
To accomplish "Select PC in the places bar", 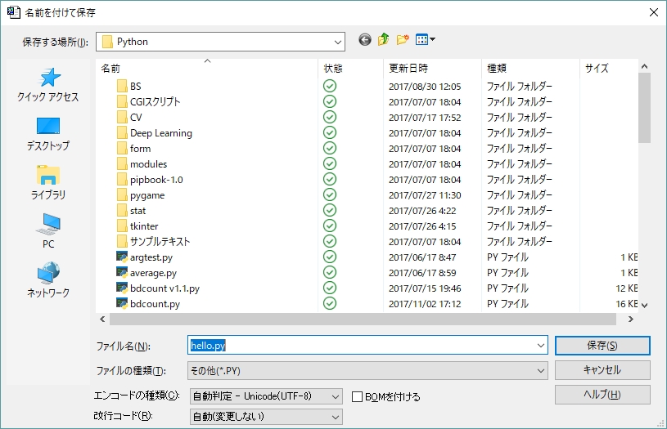I will point(48,232).
